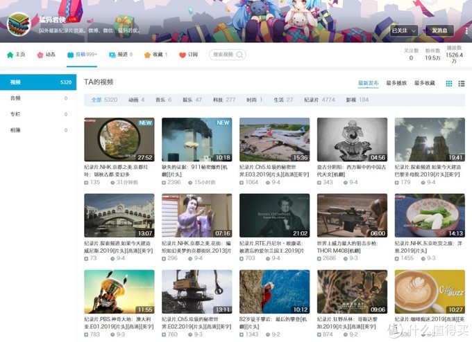Open title 盘古分阴阳：西方眼中的中国古代天文
The image size is (472, 342).
pos(351,170)
